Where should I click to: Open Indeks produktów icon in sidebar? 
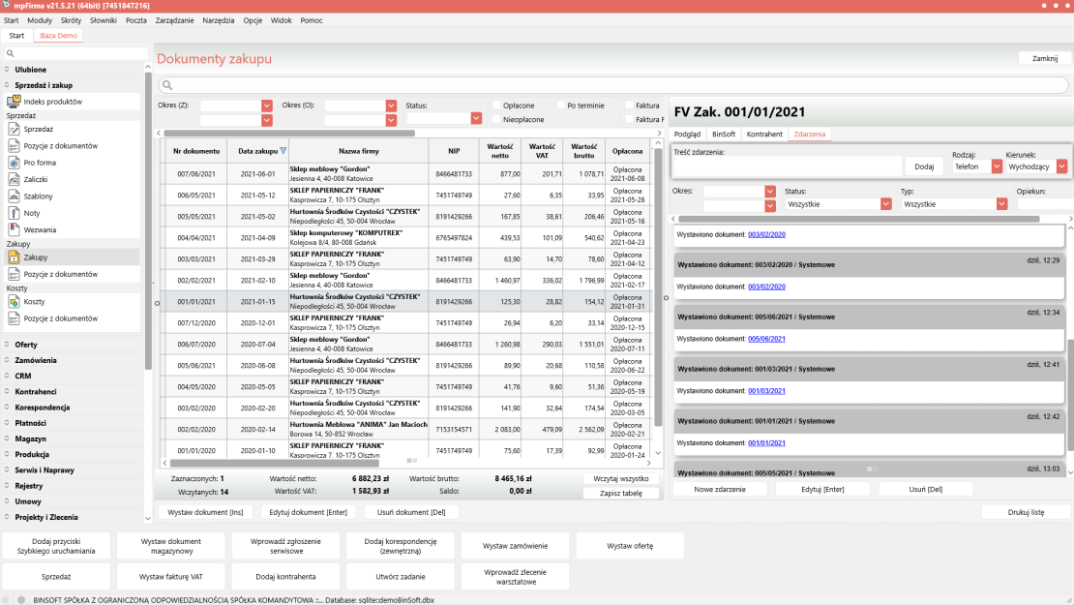(x=14, y=102)
